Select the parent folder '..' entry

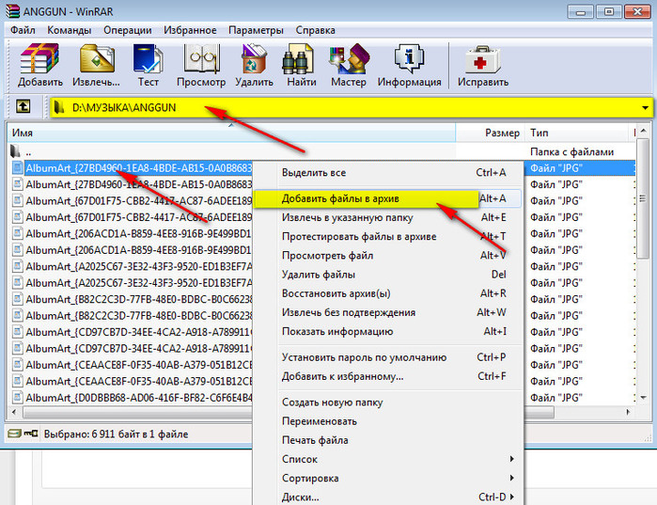pos(231,151)
